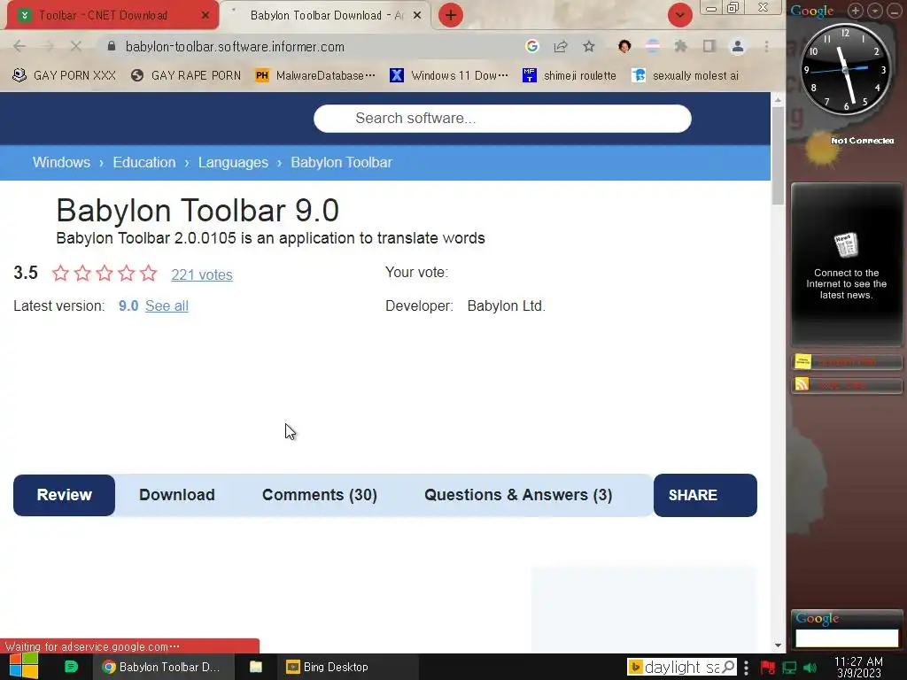
Task: Open the Google sidebar options dropdown button
Action: pyautogui.click(x=875, y=11)
